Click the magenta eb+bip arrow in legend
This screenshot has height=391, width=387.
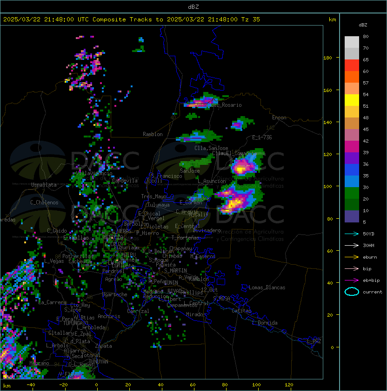point(352,280)
